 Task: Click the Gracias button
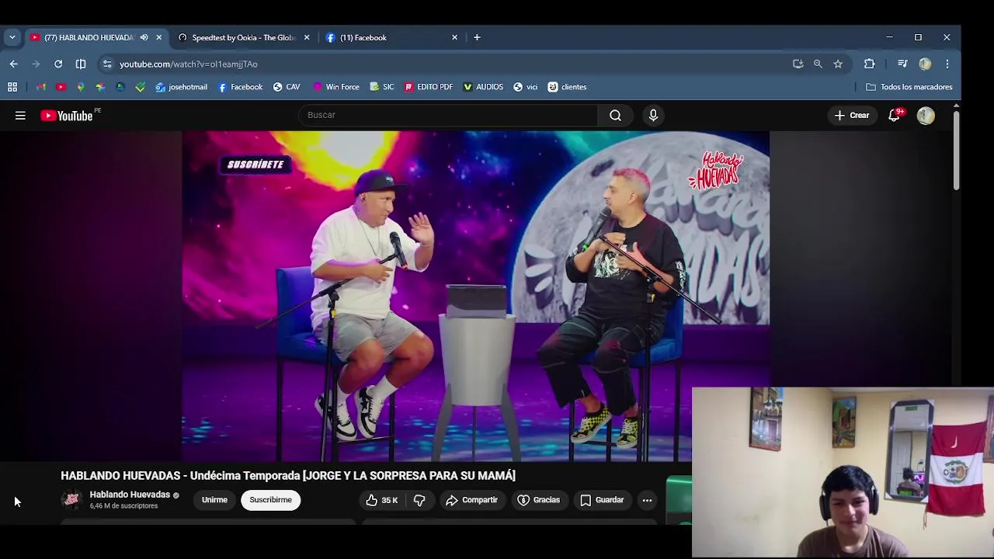click(539, 500)
